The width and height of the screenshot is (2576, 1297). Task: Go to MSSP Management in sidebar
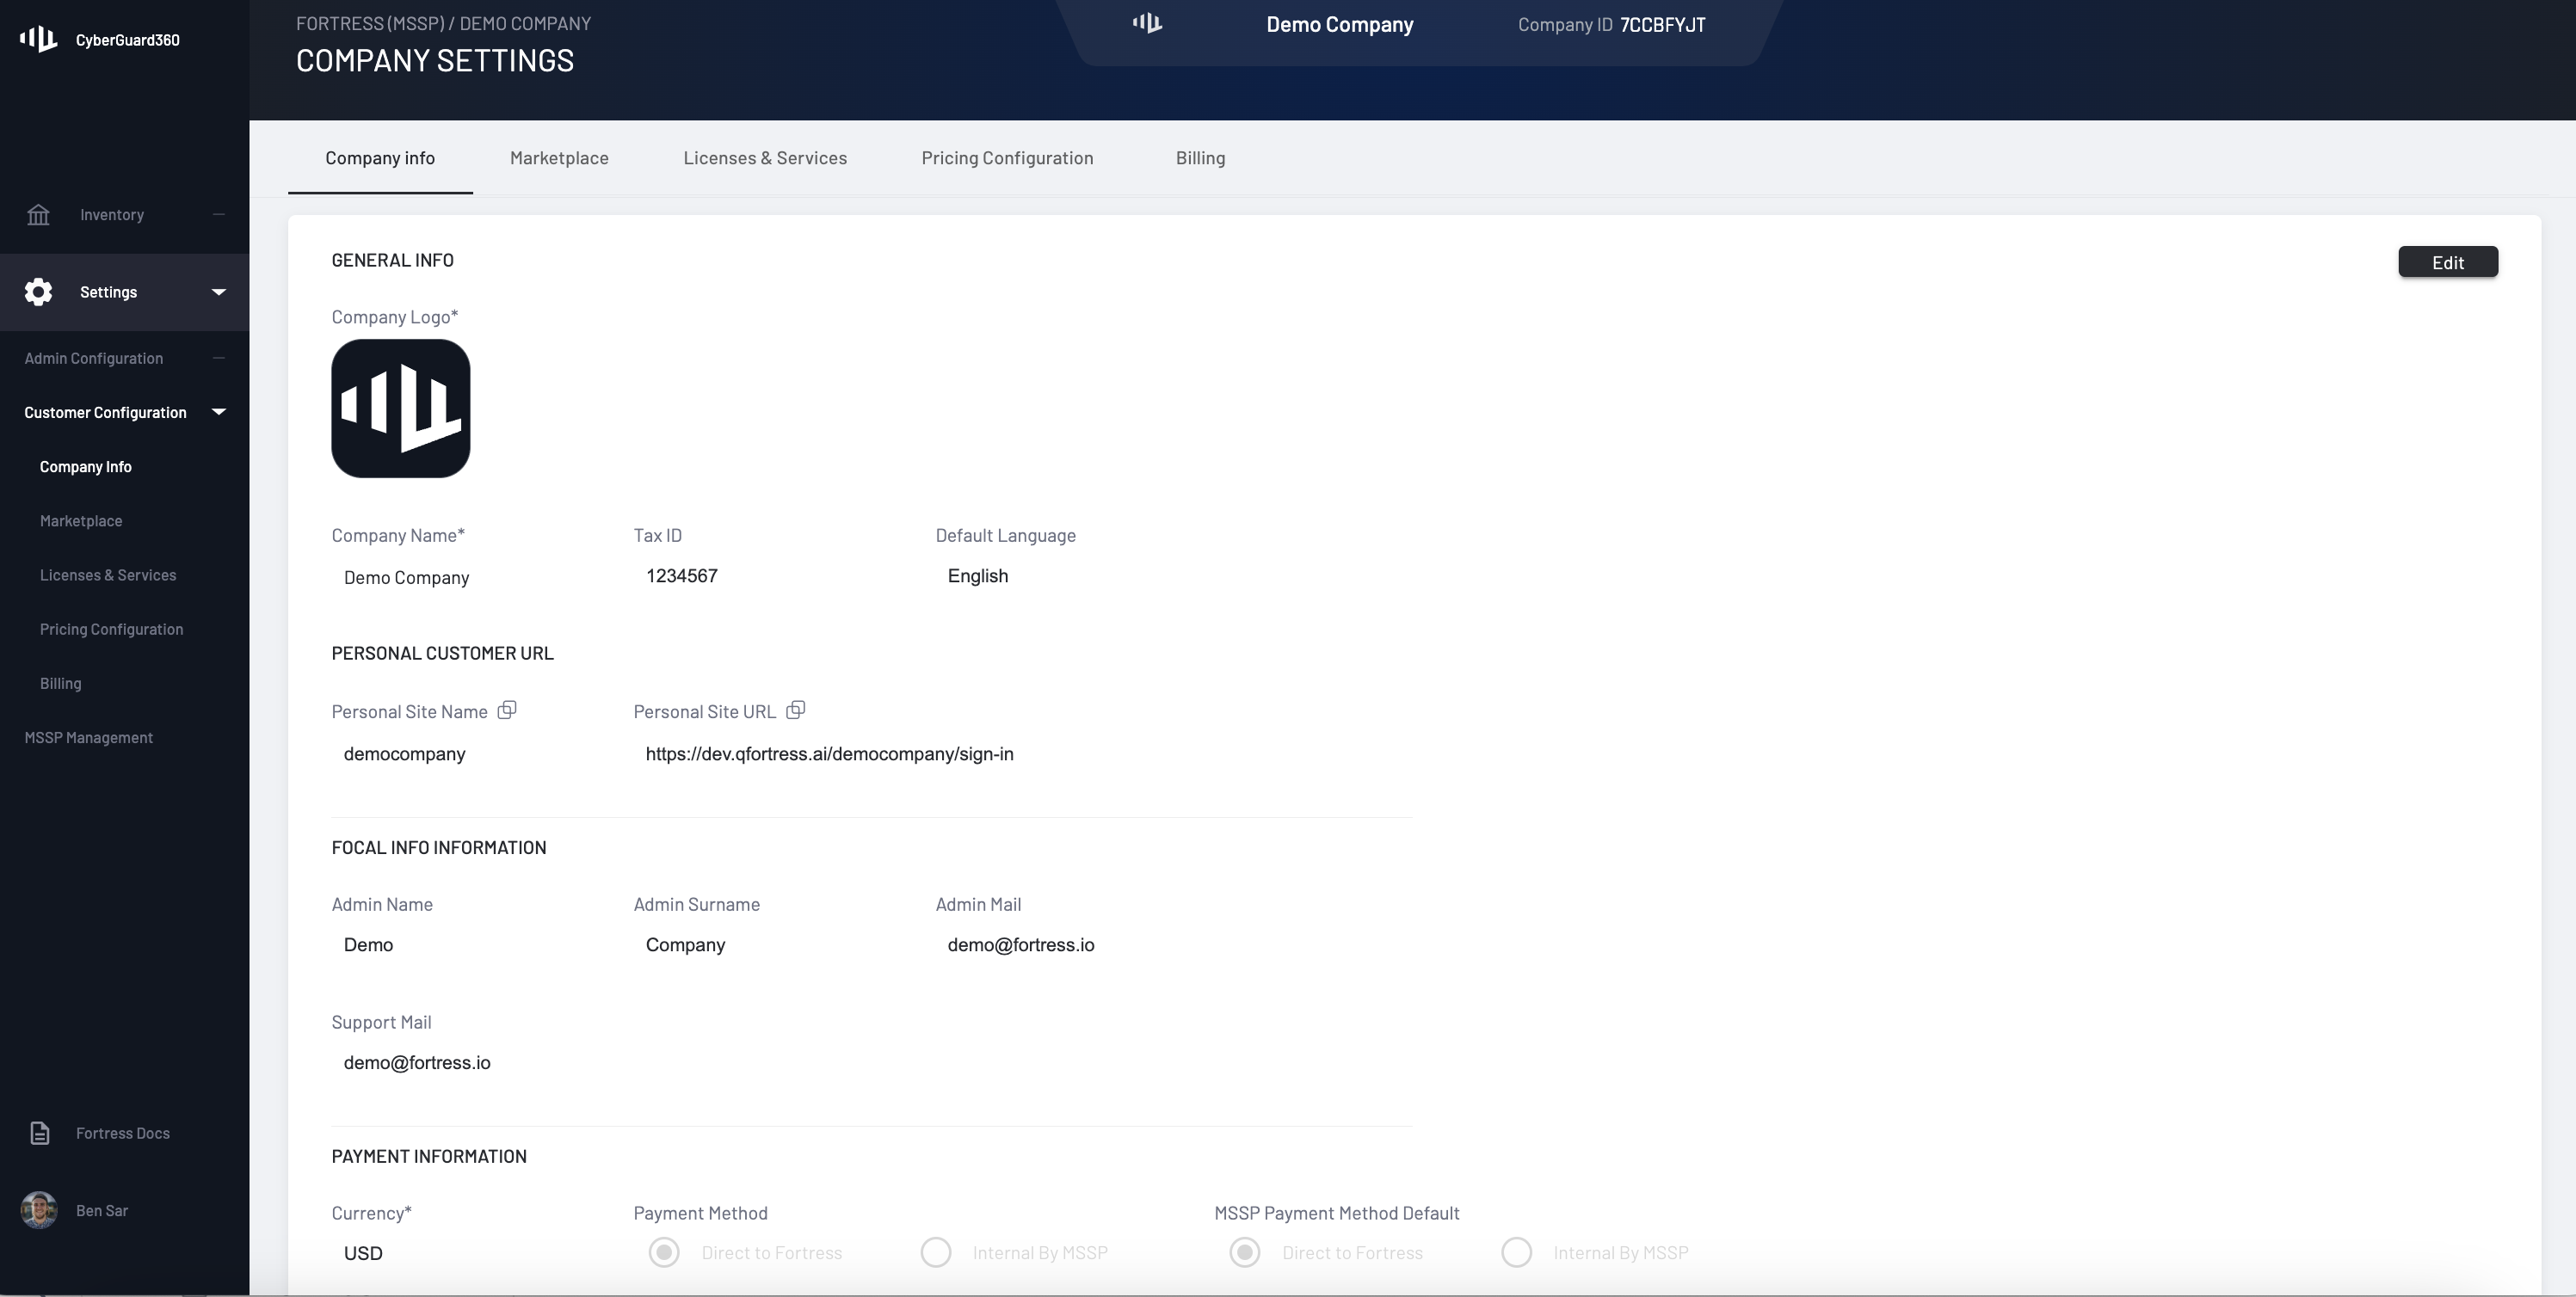(x=89, y=737)
